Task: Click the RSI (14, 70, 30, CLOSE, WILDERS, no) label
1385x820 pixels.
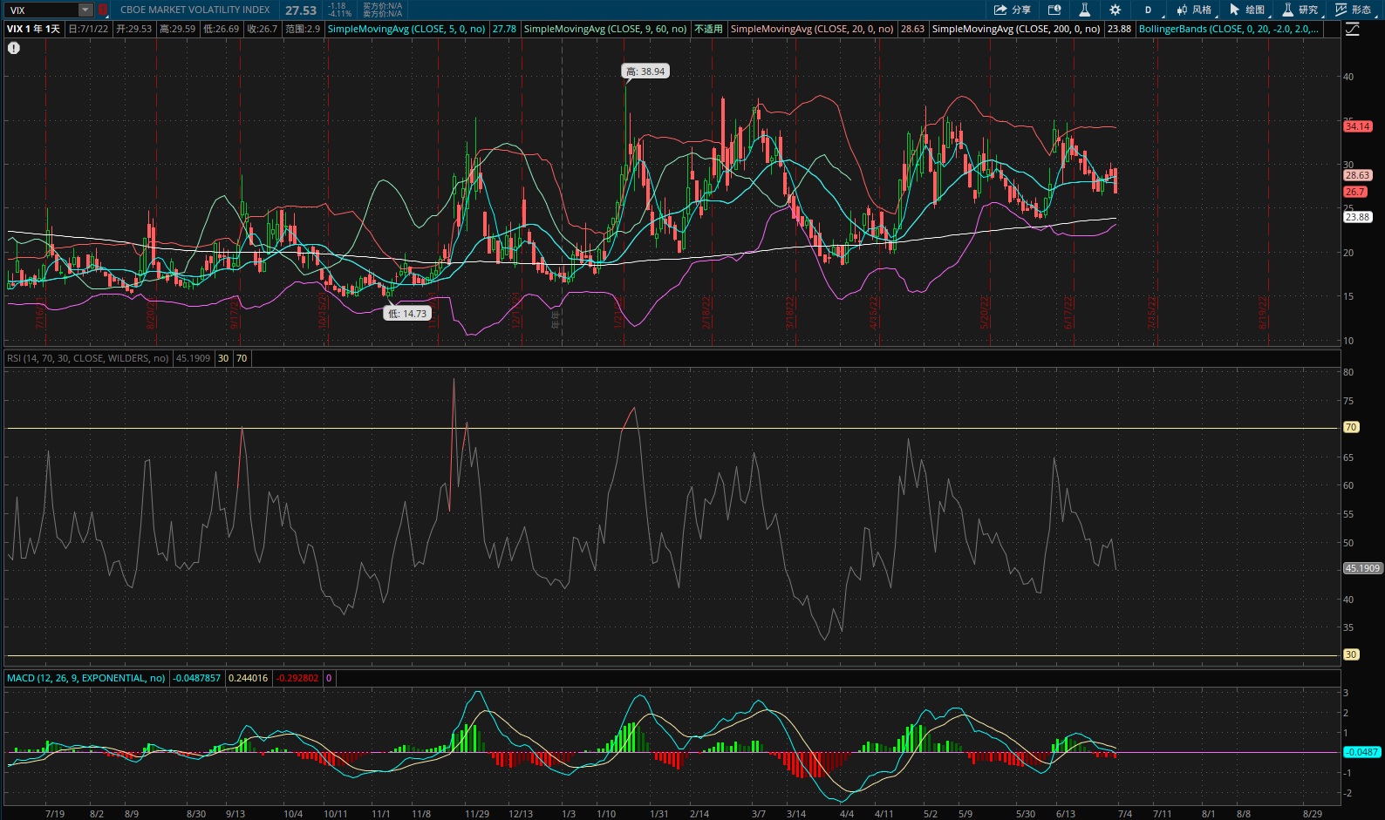Action: tap(88, 358)
